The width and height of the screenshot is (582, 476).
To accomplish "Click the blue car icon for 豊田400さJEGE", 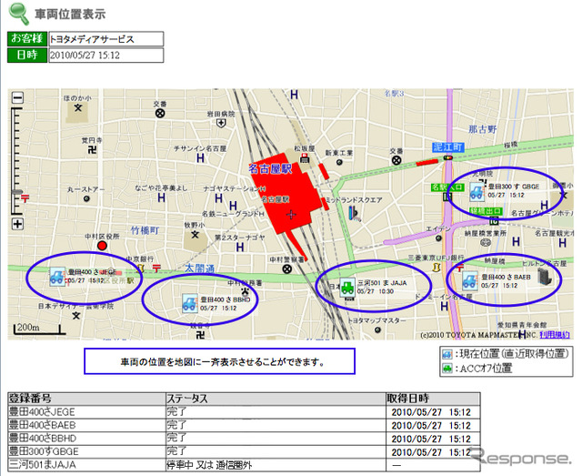I will [57, 277].
